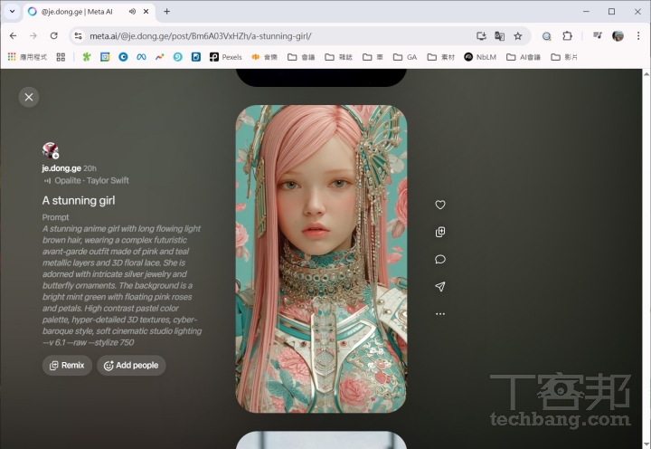Open the three-dot more options menu
The image size is (651, 449).
pyautogui.click(x=440, y=314)
